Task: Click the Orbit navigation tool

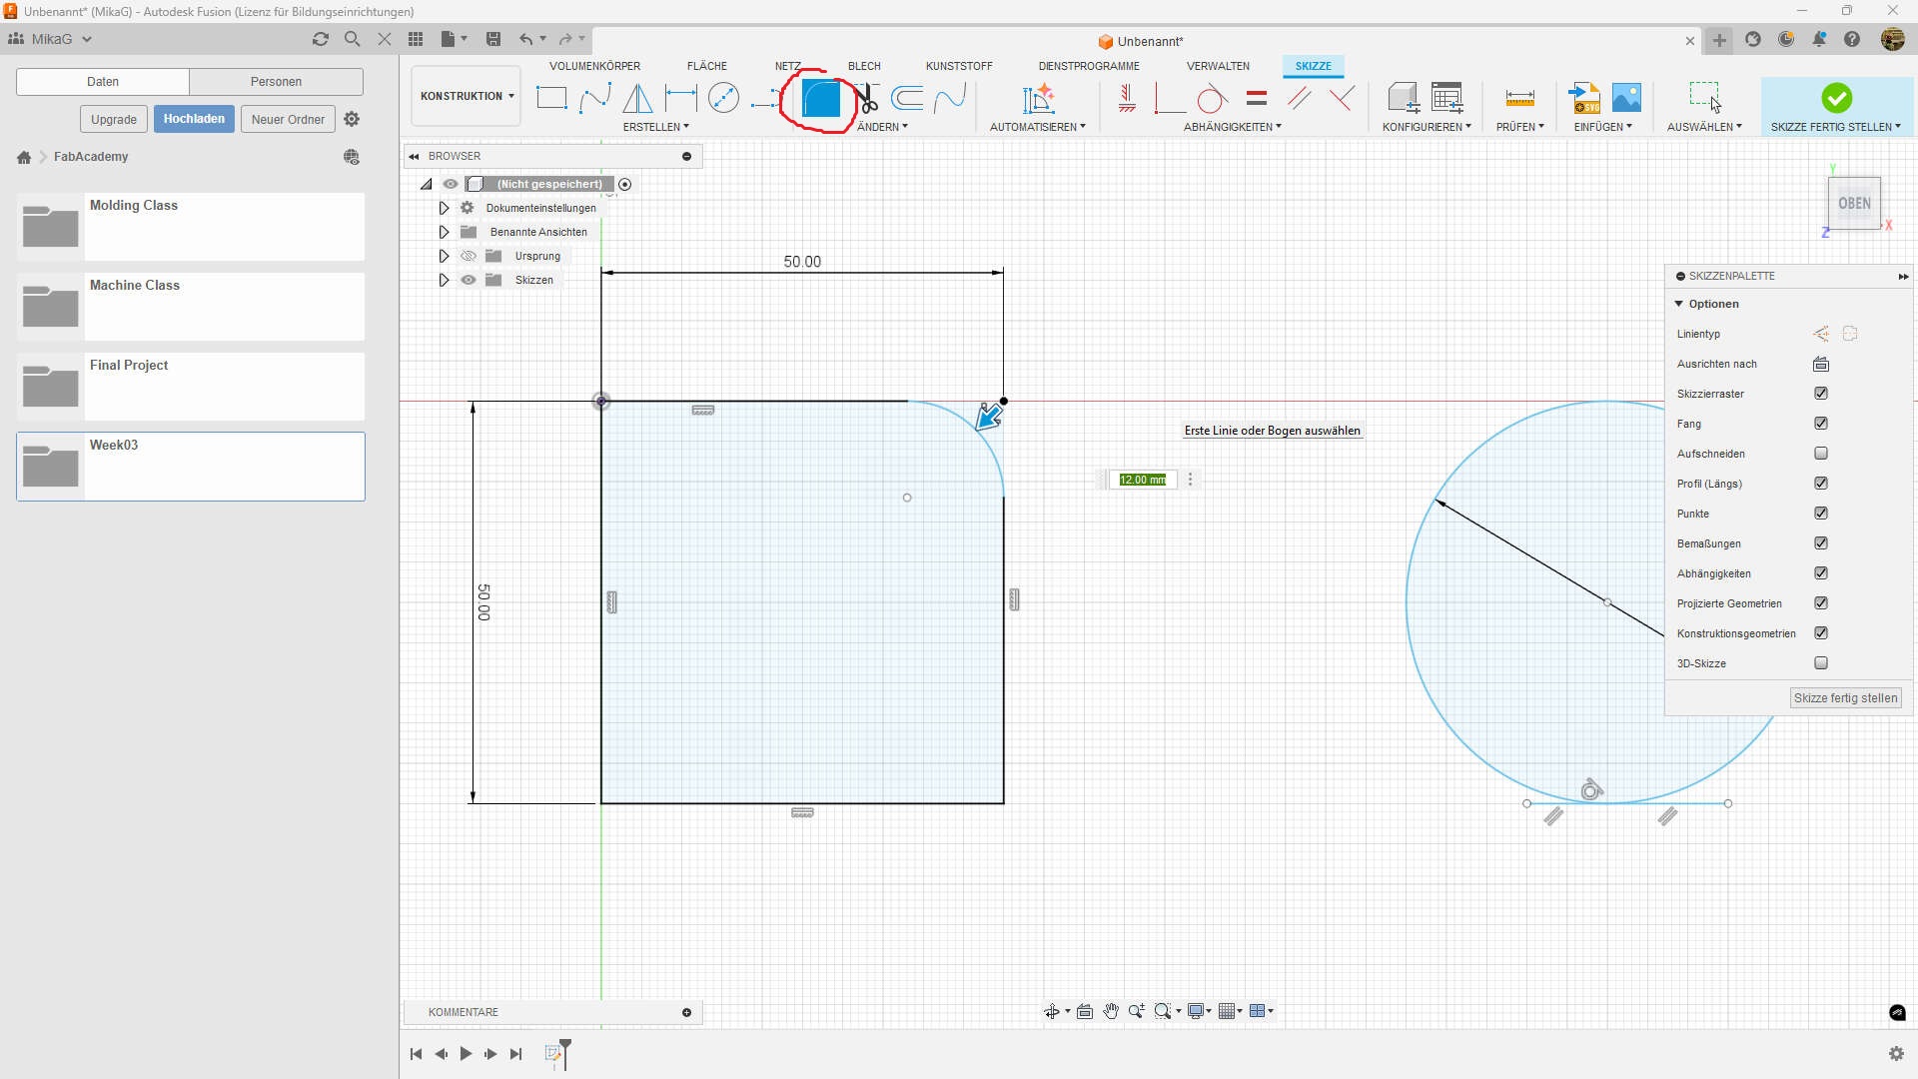Action: click(x=1052, y=1011)
